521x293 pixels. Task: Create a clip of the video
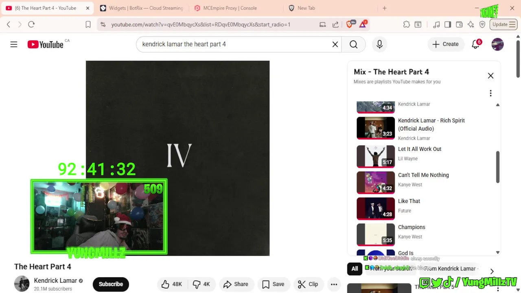pos(308,284)
